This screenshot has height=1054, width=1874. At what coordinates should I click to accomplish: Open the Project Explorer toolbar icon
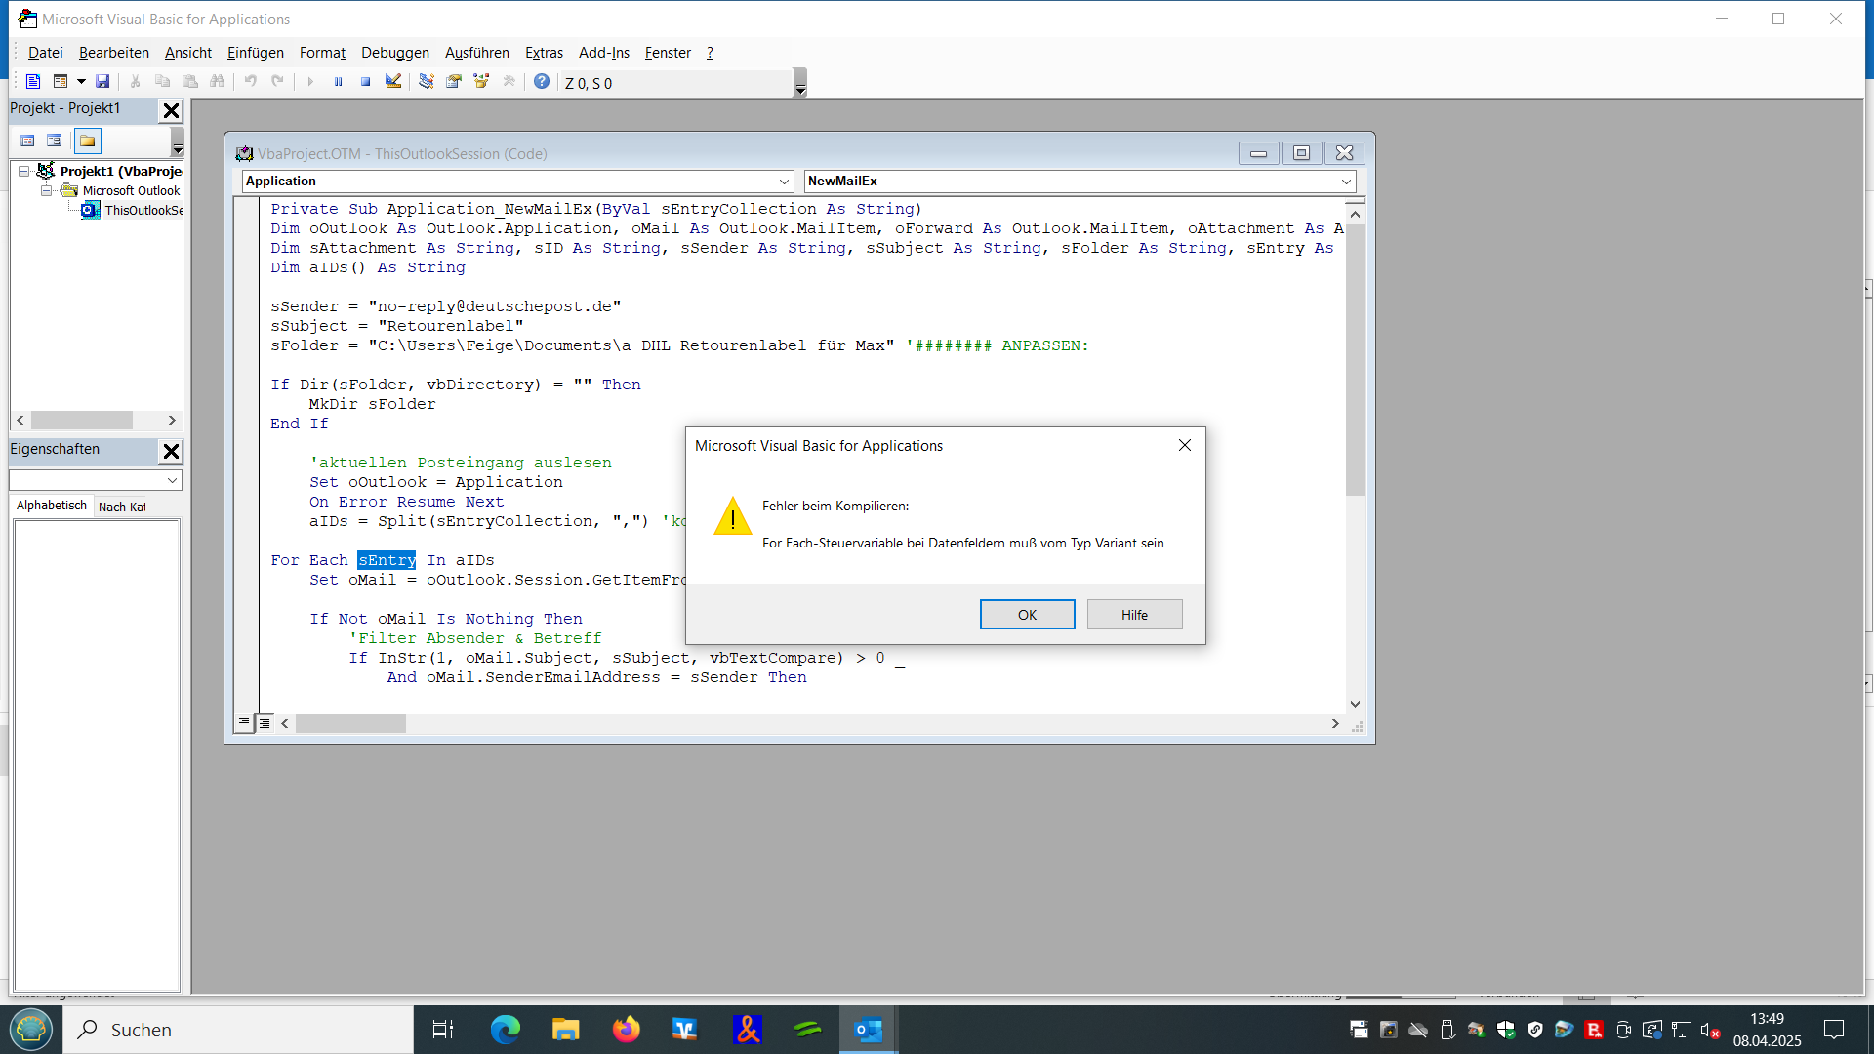tap(427, 82)
